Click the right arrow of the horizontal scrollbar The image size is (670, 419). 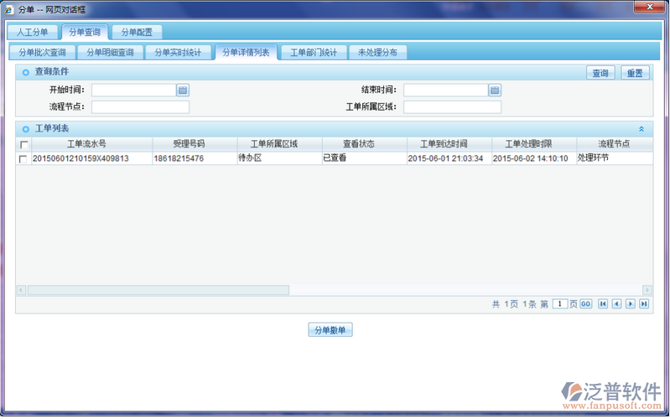tap(647, 290)
